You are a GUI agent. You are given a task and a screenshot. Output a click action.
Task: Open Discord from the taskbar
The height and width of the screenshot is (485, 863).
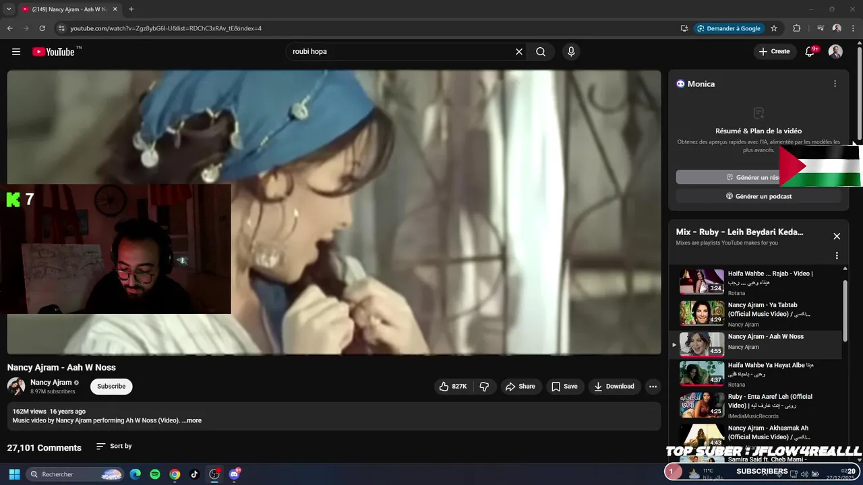pos(234,474)
